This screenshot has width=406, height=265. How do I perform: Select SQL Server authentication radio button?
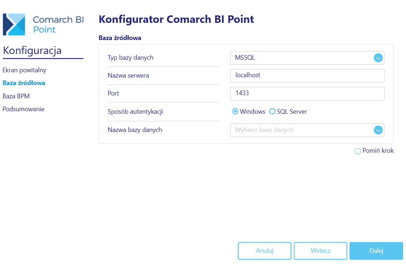pyautogui.click(x=272, y=111)
